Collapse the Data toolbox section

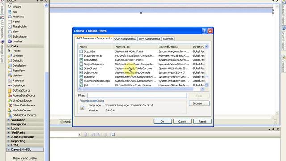point(8,46)
